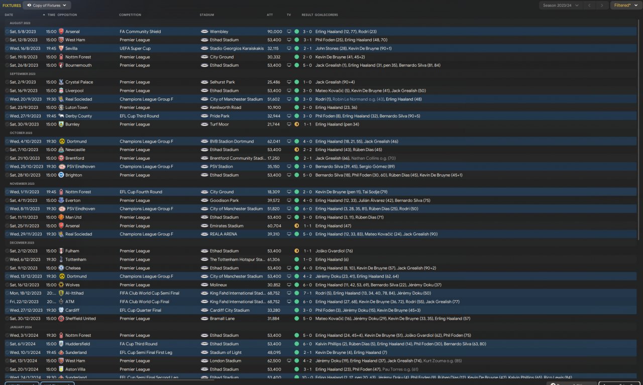Click the Stadium of Light stadium name

(x=226, y=352)
